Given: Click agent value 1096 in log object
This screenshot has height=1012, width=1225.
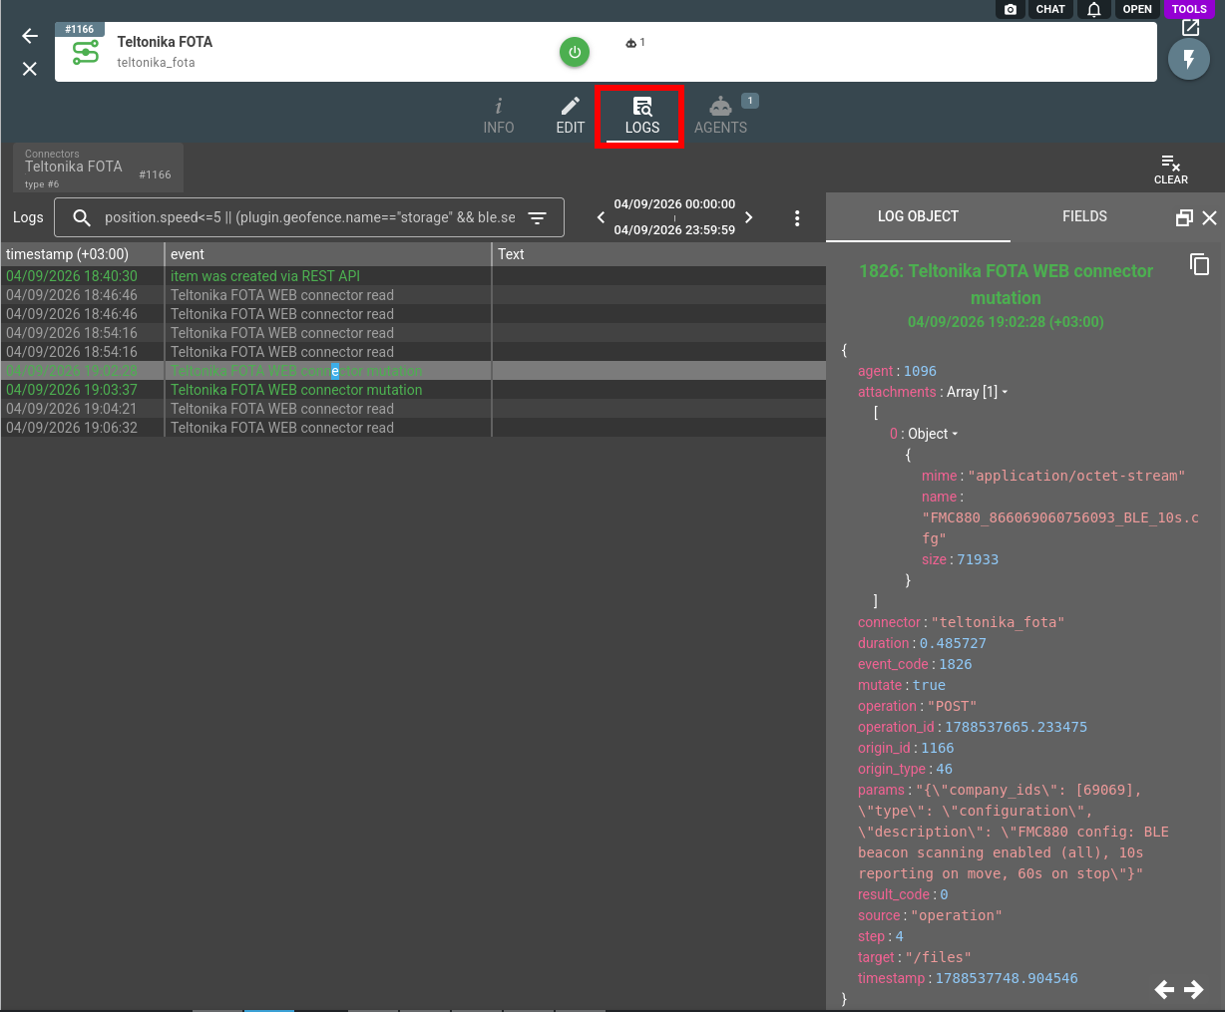Looking at the screenshot, I should click(920, 371).
